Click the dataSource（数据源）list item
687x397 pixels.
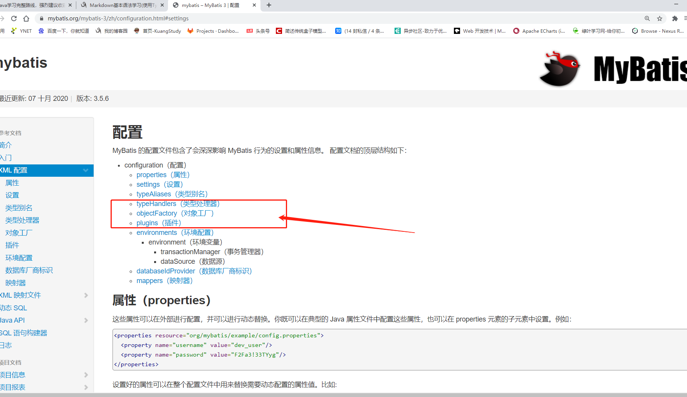[x=193, y=261]
